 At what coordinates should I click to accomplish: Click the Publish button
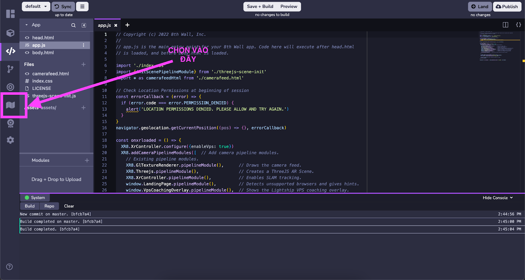(507, 7)
